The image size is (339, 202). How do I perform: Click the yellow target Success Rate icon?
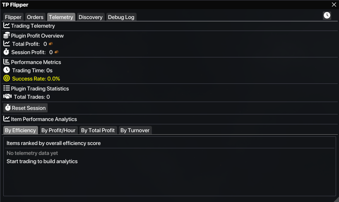pyautogui.click(x=7, y=78)
